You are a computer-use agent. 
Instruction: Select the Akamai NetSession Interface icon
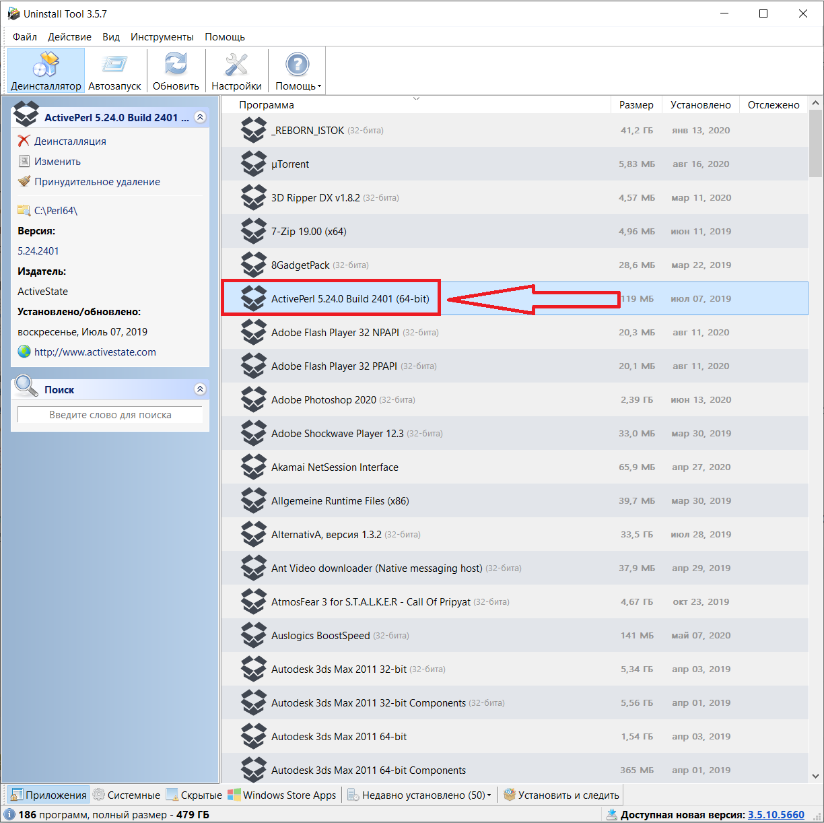(x=254, y=467)
